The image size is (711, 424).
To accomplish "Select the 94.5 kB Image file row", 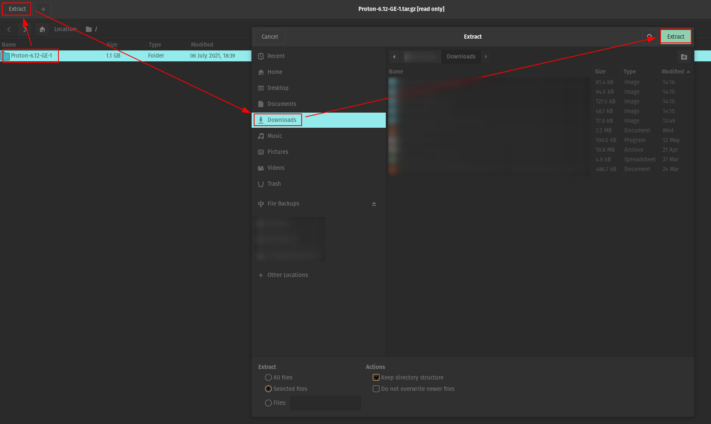I will pyautogui.click(x=540, y=92).
